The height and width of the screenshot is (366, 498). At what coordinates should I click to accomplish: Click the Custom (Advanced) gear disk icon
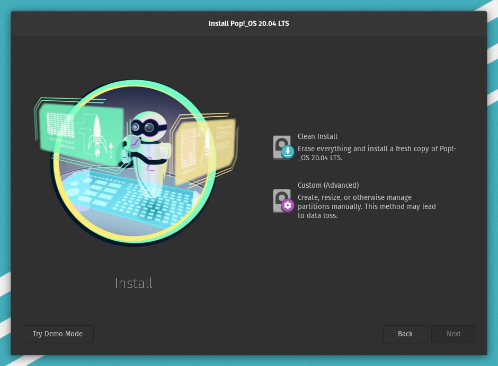point(283,201)
